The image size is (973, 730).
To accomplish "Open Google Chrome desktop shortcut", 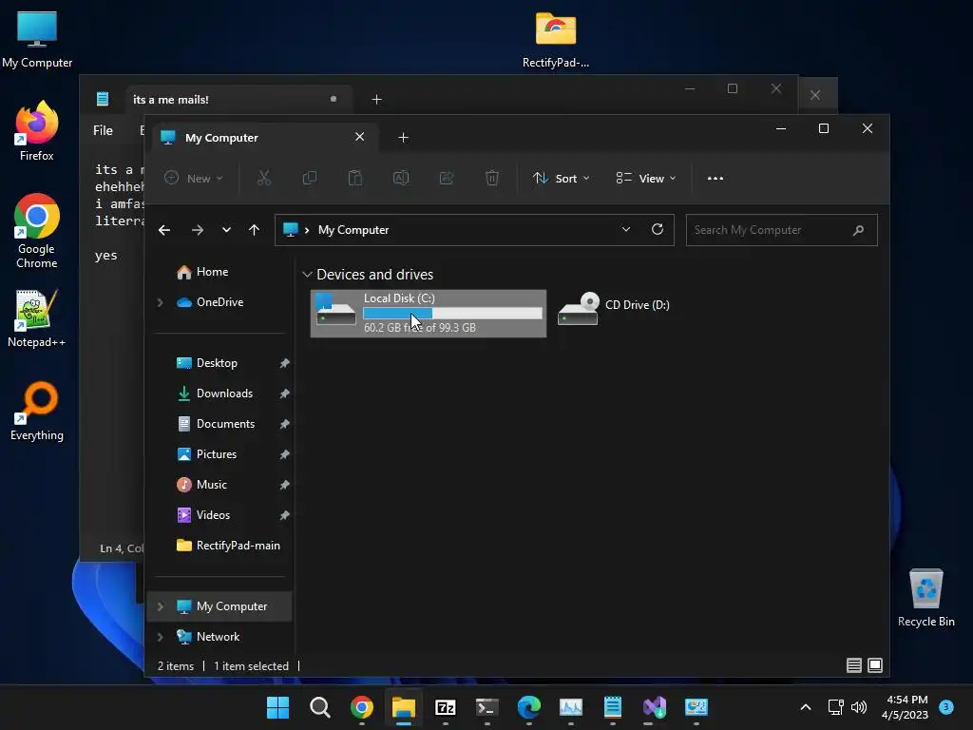I will (37, 231).
